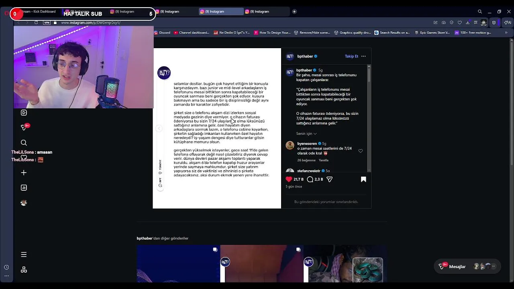
Task: Open the How To Design Your bookmark
Action: (272, 33)
